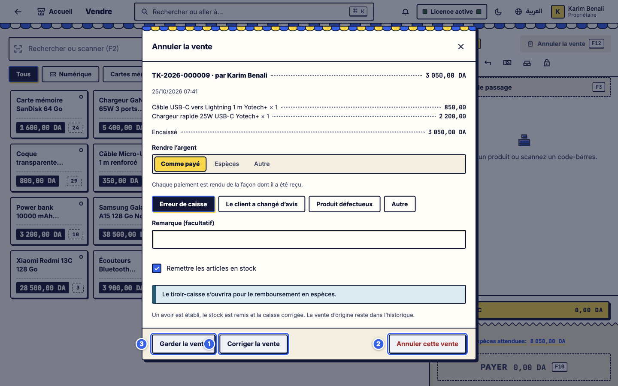Click the cash banknote icon in cart toolbar
The image size is (618, 386).
tap(507, 63)
